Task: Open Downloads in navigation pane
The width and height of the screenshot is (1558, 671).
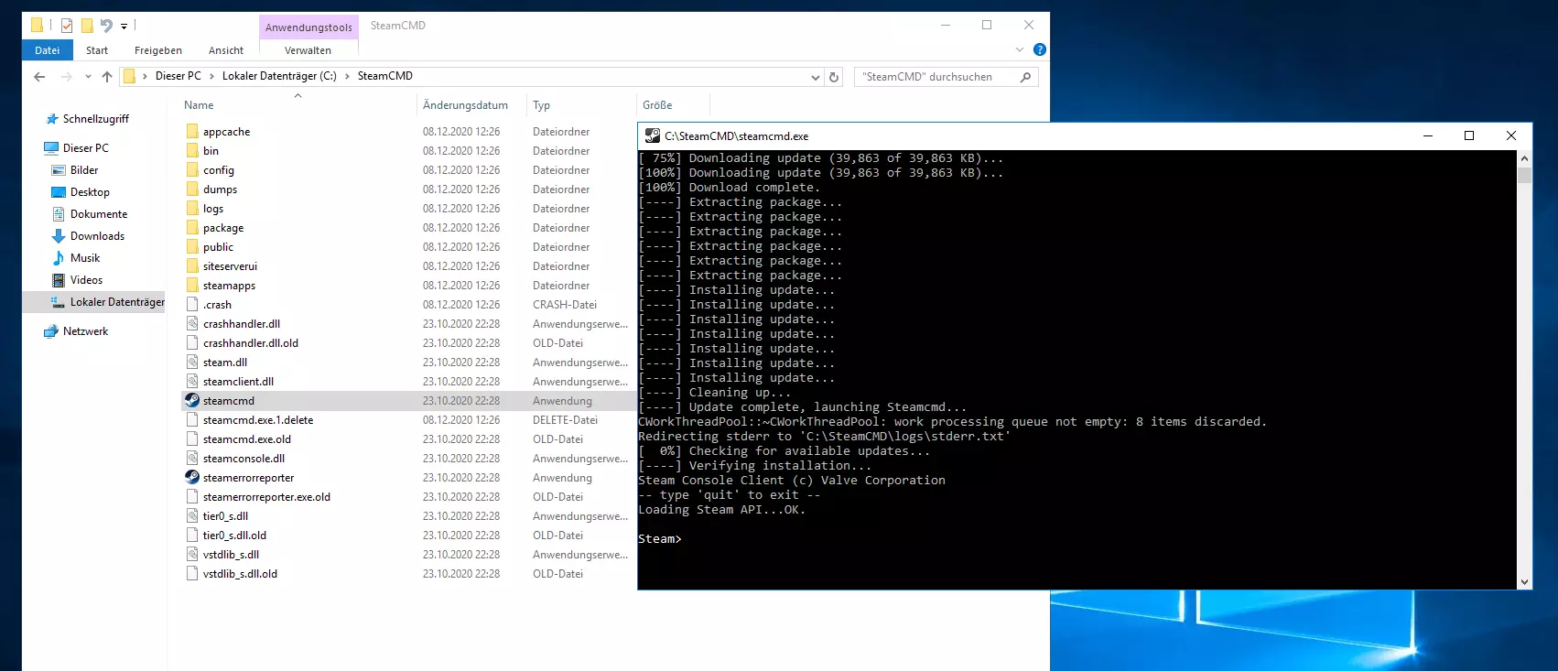Action: click(97, 235)
